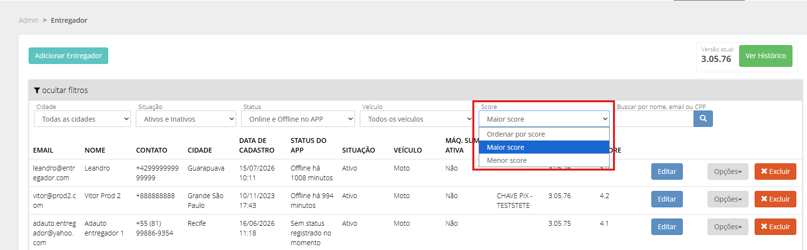
Task: Click the Guarapuava city cell
Action: point(206,168)
